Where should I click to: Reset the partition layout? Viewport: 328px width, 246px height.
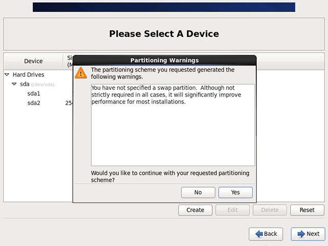(307, 210)
